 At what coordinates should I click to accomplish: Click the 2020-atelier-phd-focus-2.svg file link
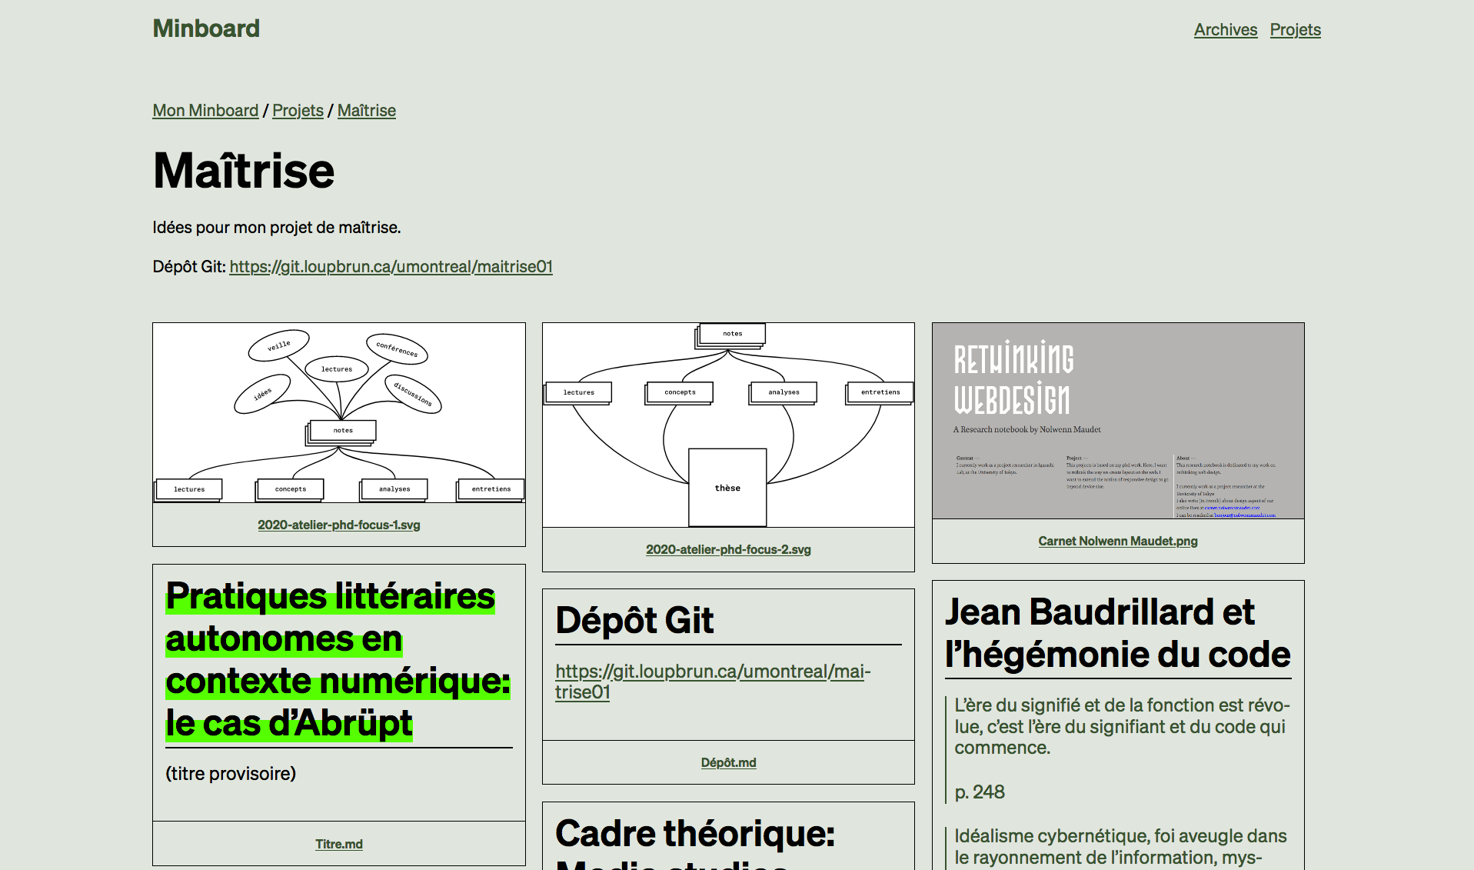[728, 550]
